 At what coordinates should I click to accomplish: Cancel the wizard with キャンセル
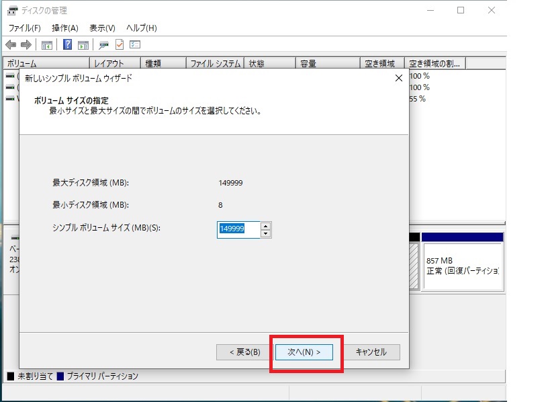[372, 352]
